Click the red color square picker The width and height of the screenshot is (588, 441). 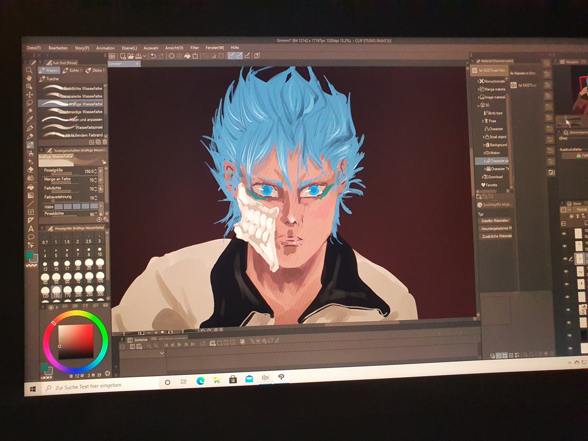[75, 341]
